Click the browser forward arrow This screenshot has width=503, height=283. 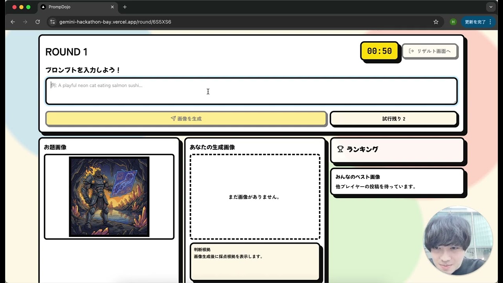tap(25, 22)
